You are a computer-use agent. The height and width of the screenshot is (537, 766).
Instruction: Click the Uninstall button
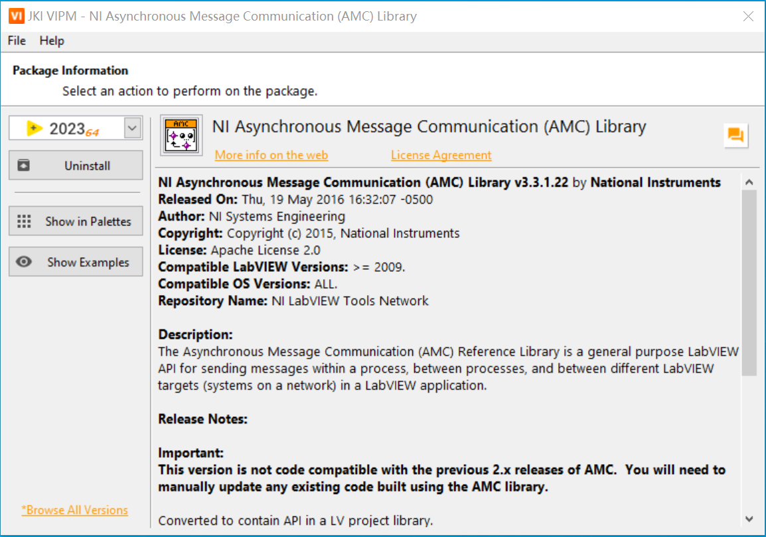(75, 165)
